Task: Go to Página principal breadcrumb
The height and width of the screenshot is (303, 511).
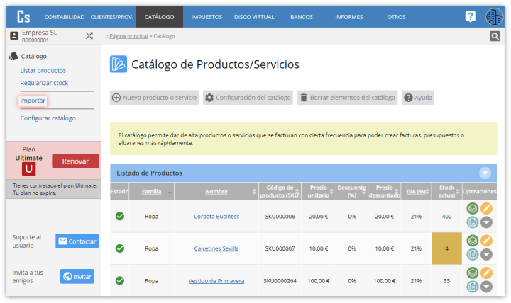Action: pyautogui.click(x=128, y=36)
